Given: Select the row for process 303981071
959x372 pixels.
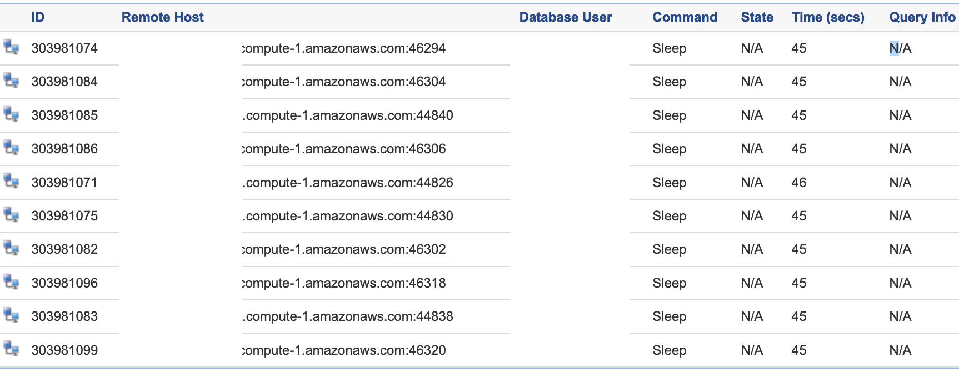Looking at the screenshot, I should 67,182.
